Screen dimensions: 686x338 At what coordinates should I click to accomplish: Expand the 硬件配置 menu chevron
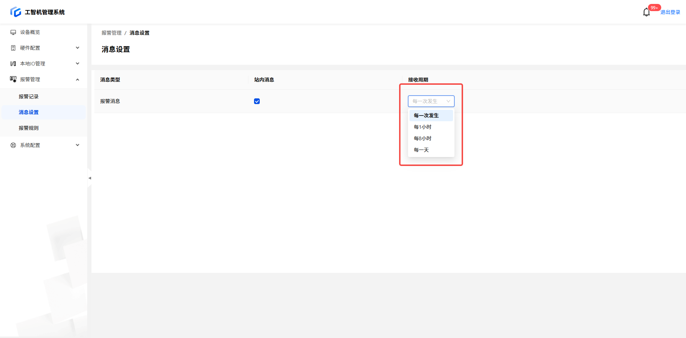pos(78,48)
